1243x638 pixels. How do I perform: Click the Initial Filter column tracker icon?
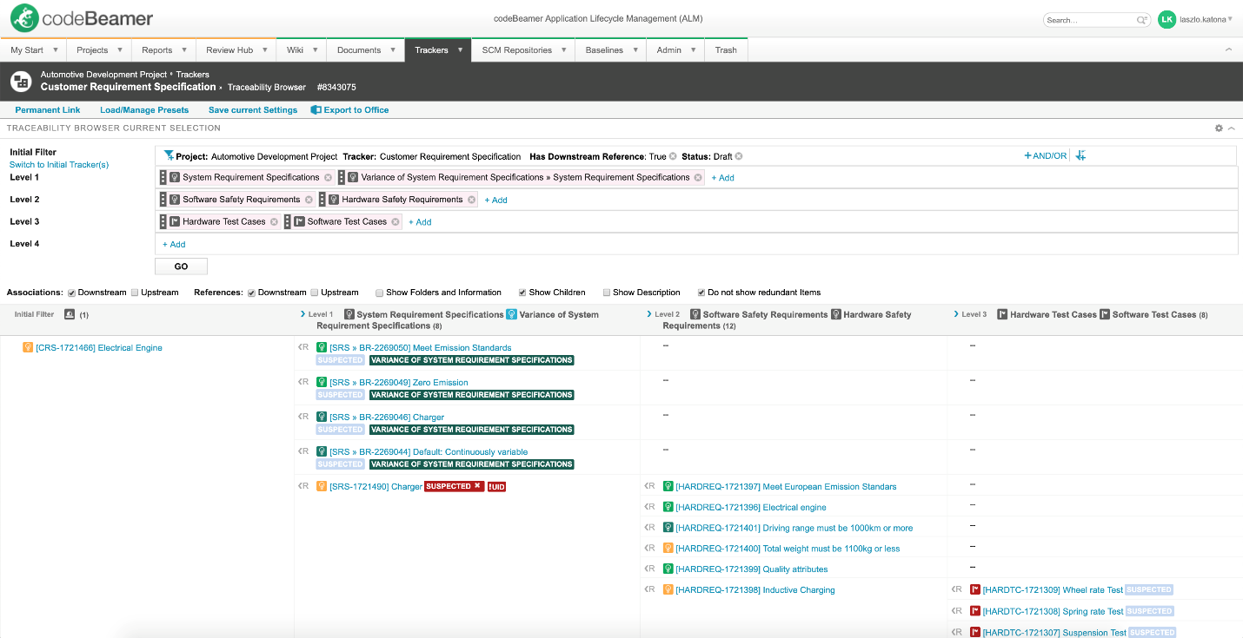pos(70,314)
